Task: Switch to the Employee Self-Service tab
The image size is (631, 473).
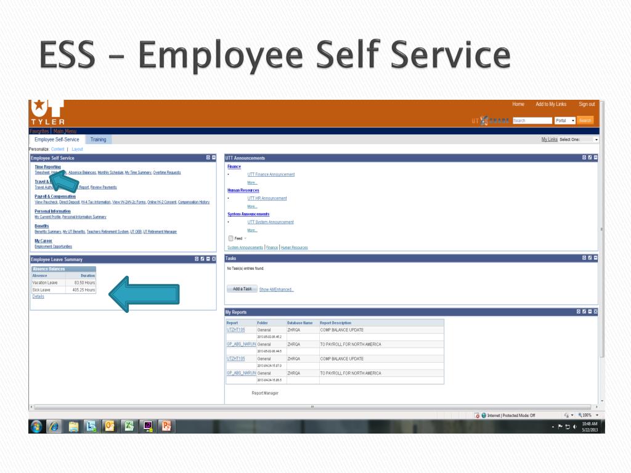Action: point(57,140)
